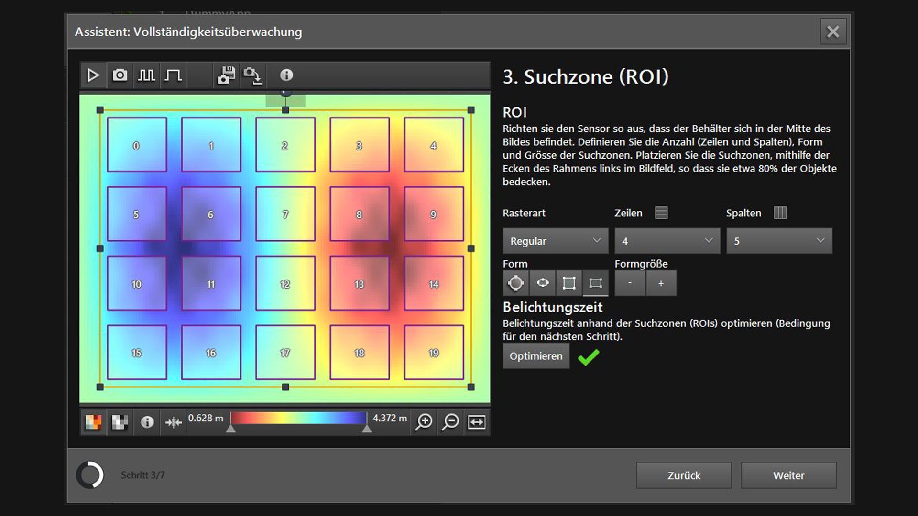Image resolution: width=918 pixels, height=516 pixels.
Task: Go back with Zurück button
Action: [684, 475]
